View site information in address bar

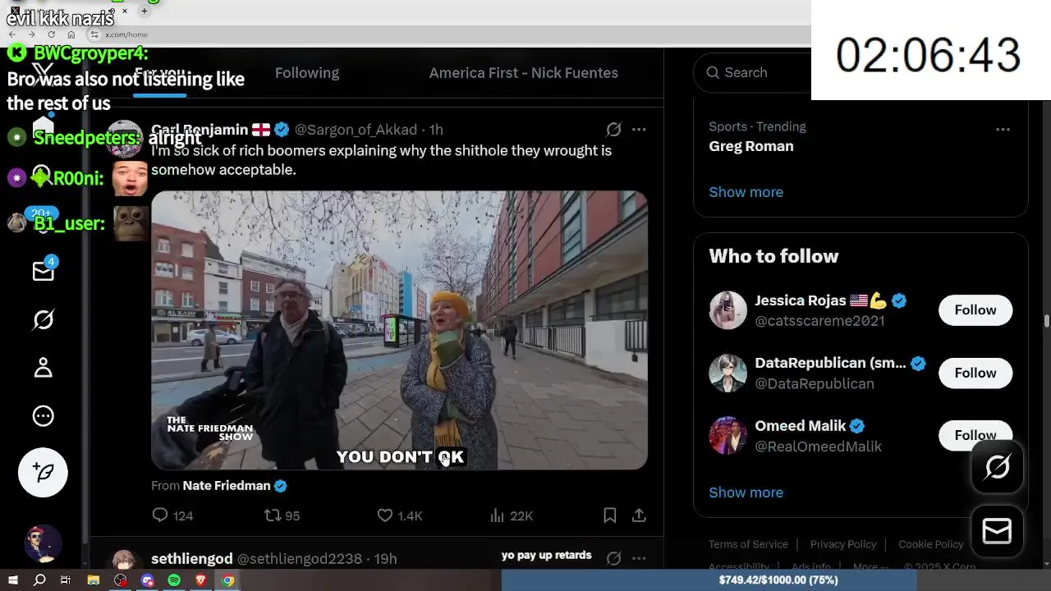(94, 34)
